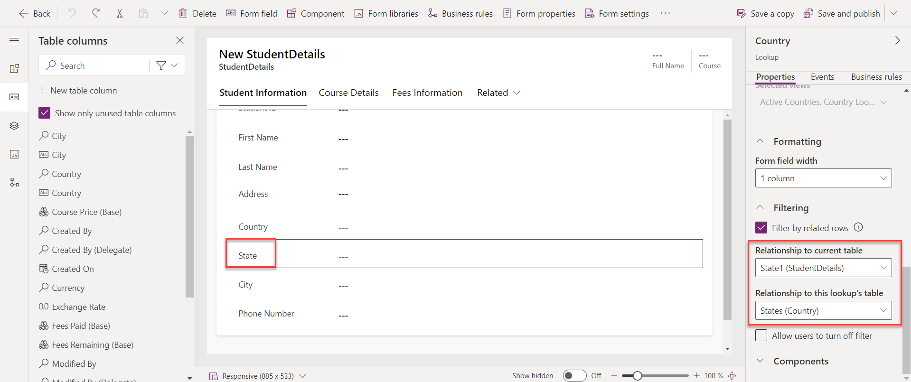Open Components pane icon in left rail
The height and width of the screenshot is (382, 911).
pyautogui.click(x=14, y=69)
